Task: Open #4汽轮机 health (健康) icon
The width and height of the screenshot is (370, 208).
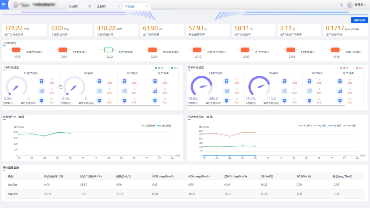Action: 309,81
